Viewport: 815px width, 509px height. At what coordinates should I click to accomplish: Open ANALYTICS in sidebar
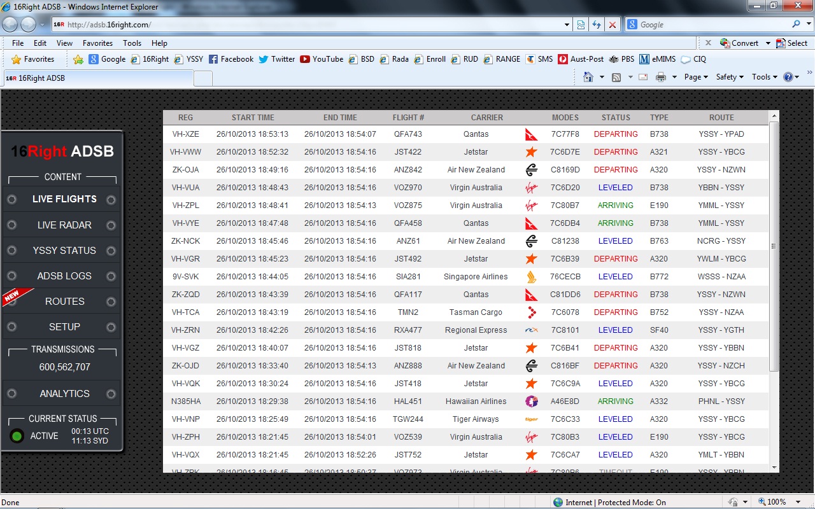[x=61, y=394]
